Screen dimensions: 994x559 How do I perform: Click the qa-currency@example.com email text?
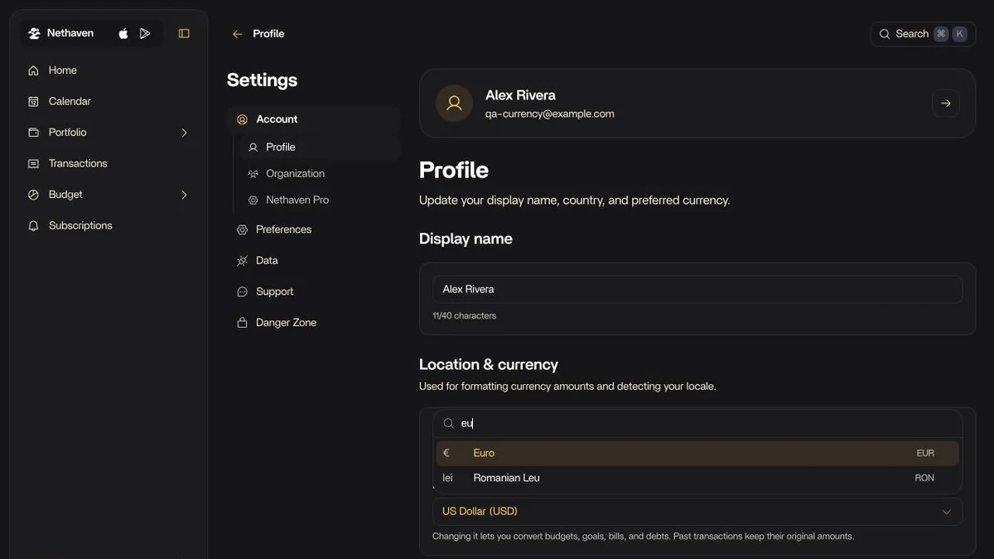550,114
